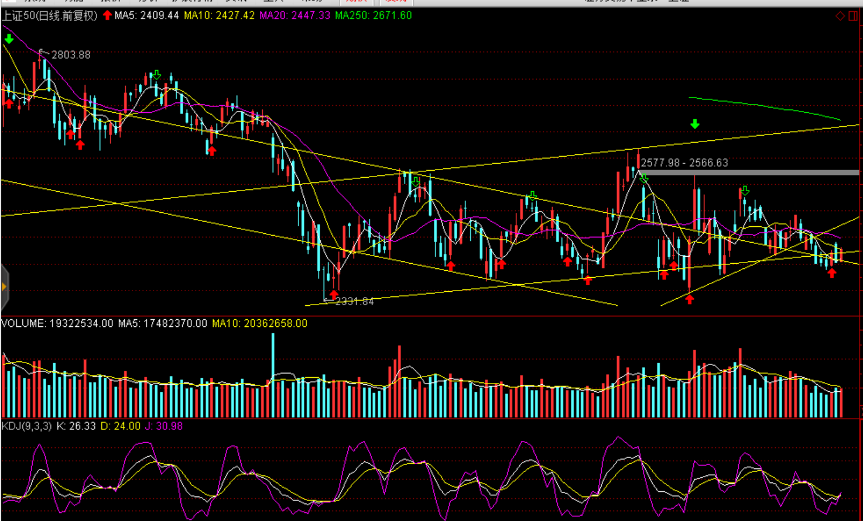Select the MA5 moving average label
The image size is (863, 521).
point(146,16)
